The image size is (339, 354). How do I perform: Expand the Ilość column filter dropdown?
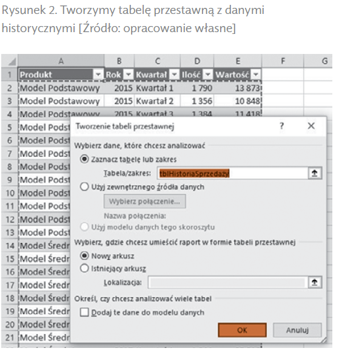[x=208, y=75]
